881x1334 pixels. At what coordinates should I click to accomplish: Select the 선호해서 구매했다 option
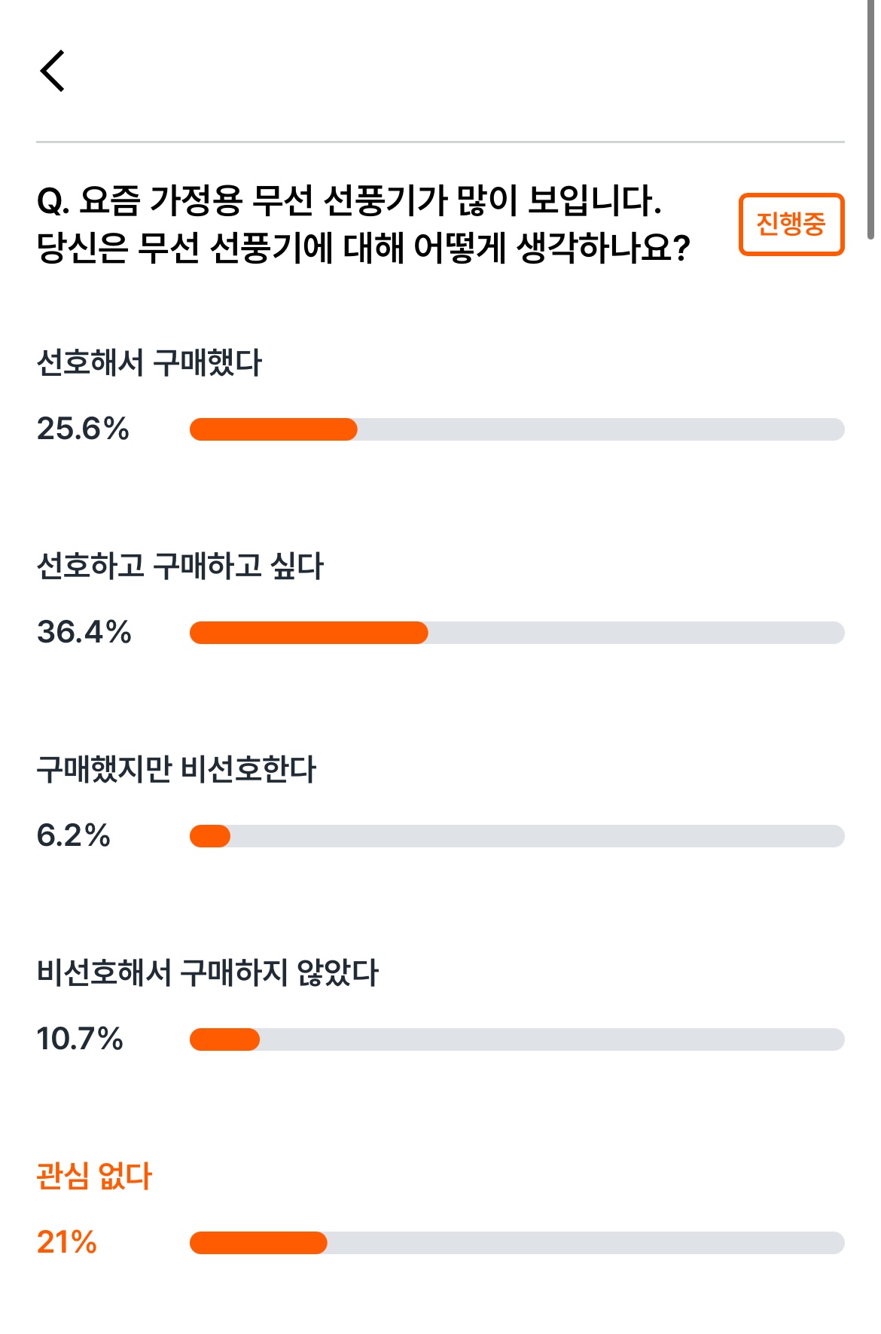click(149, 362)
